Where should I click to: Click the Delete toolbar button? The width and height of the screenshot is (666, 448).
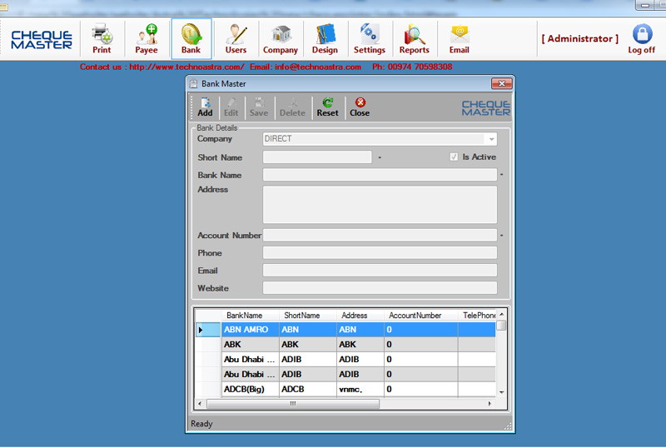(292, 107)
